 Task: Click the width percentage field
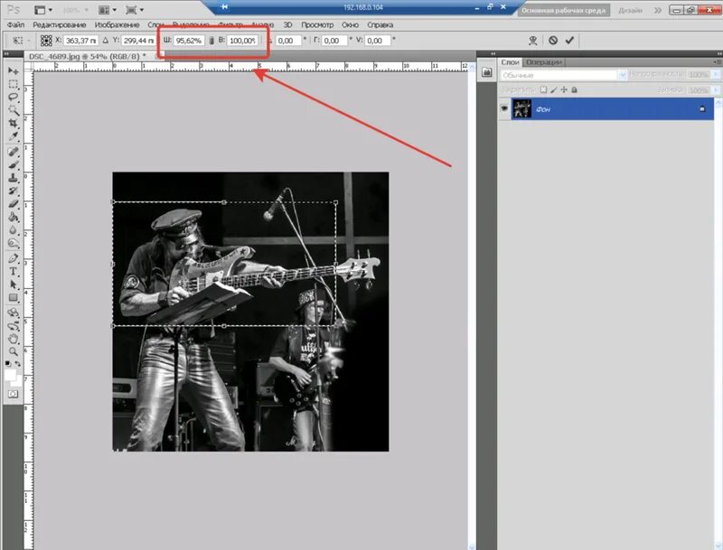(x=189, y=41)
